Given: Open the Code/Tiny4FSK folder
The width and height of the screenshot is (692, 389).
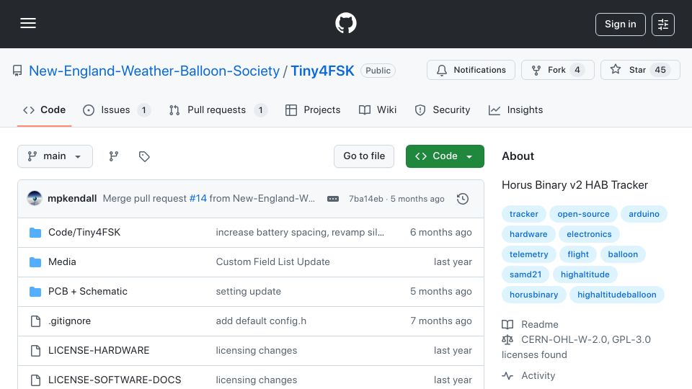Looking at the screenshot, I should (x=84, y=233).
